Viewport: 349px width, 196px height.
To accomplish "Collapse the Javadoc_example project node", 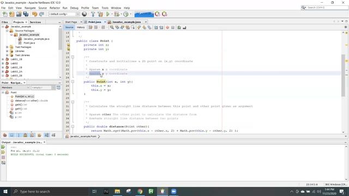I will (x=3, y=27).
